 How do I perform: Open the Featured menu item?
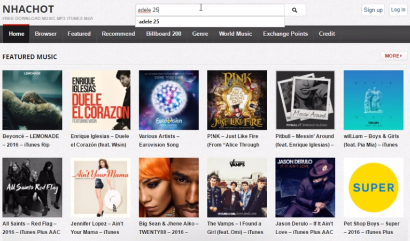pos(79,34)
